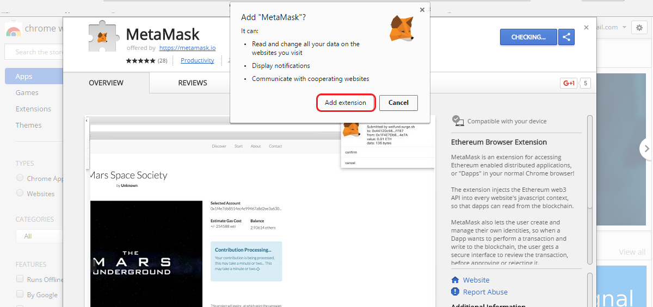
Task: Check the By Google checkbox
Action: (x=20, y=294)
